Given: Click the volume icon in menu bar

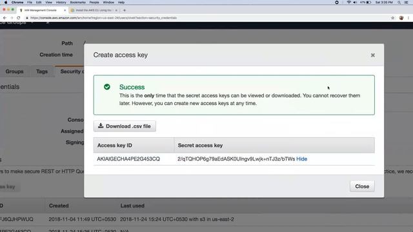Looking at the screenshot, I should click(355, 3).
